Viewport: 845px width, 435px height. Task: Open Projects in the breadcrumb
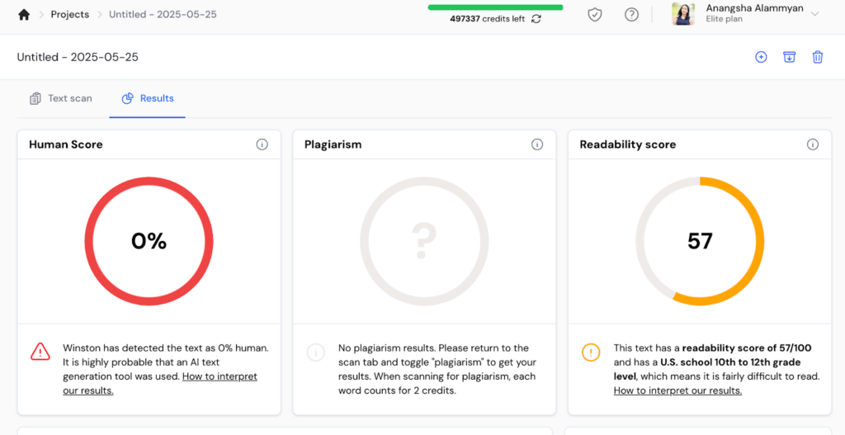tap(69, 15)
